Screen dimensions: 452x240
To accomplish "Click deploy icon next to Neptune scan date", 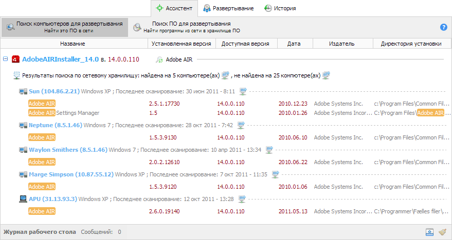I will (241, 125).
